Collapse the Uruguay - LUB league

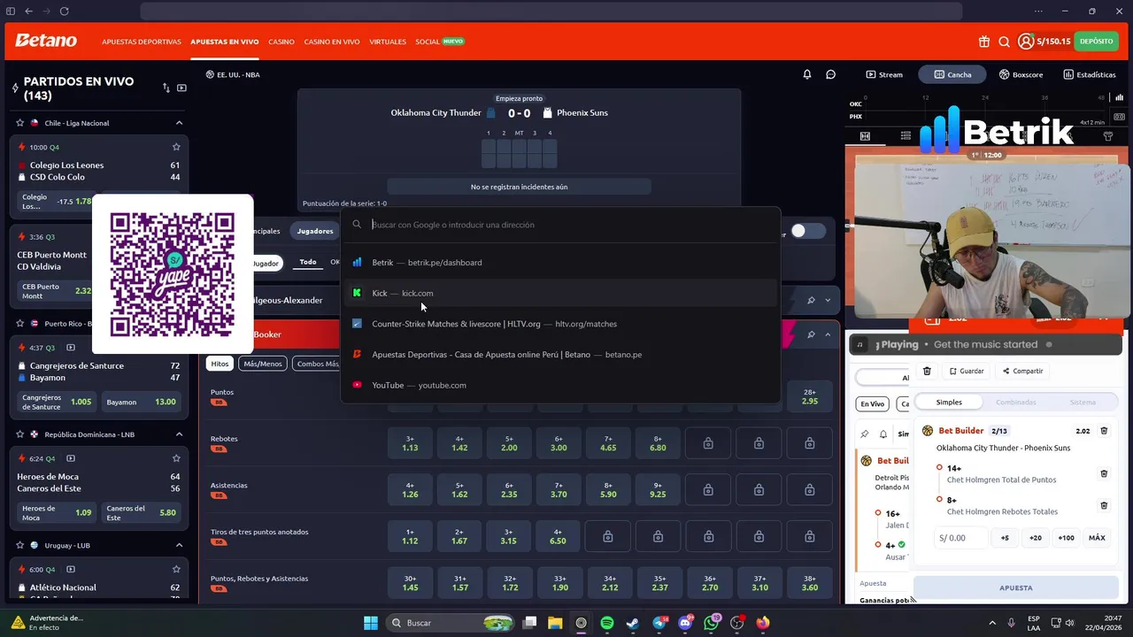(x=179, y=545)
